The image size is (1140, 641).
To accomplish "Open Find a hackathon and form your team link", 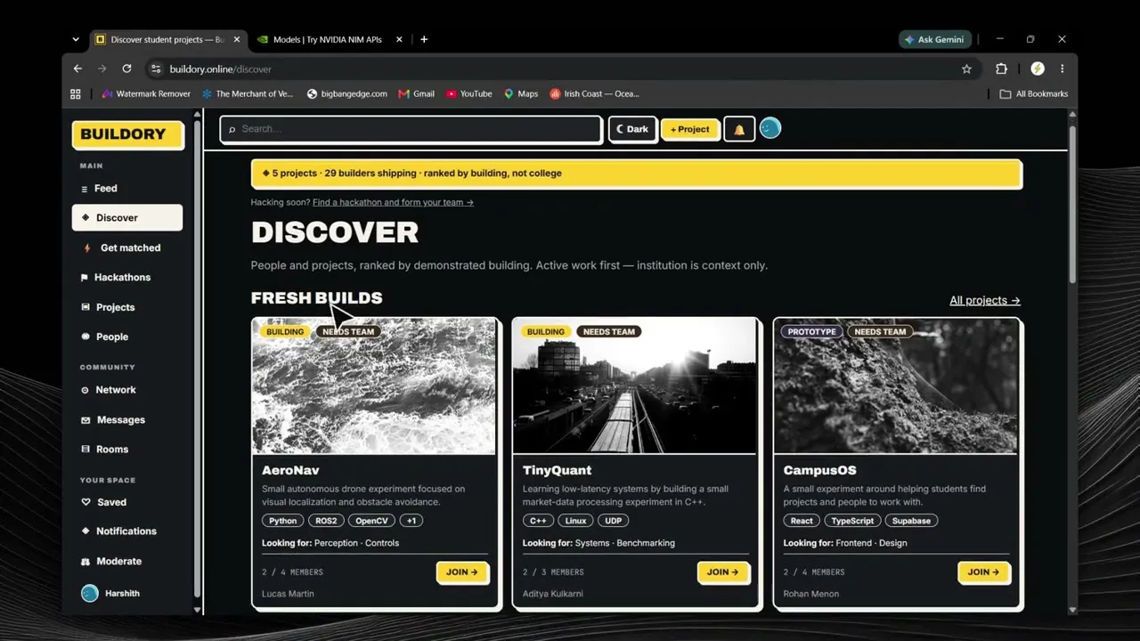I will [393, 202].
